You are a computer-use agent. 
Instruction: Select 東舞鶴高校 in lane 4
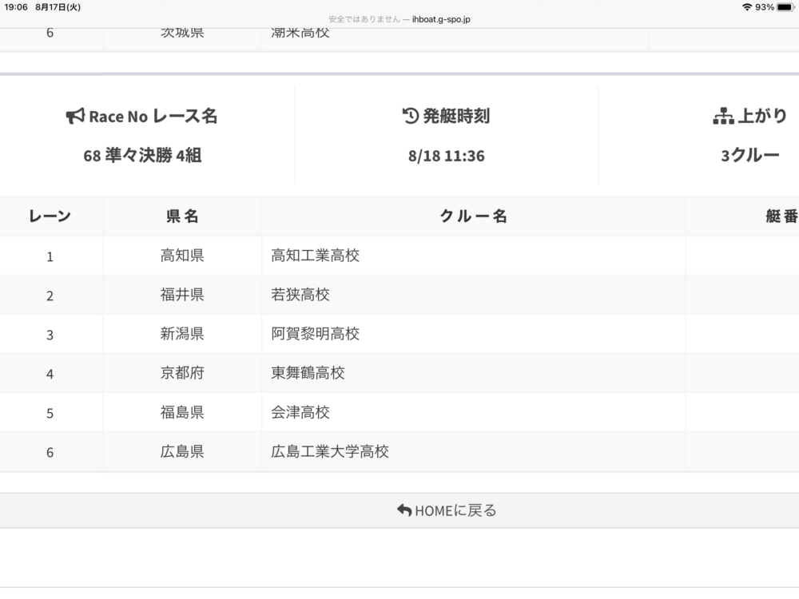coord(308,373)
